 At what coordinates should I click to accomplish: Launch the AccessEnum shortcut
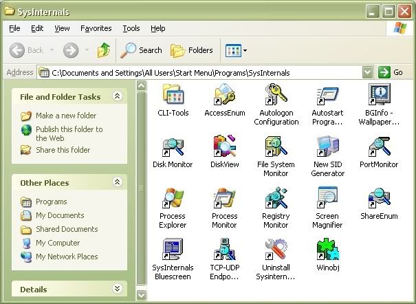[x=225, y=94]
